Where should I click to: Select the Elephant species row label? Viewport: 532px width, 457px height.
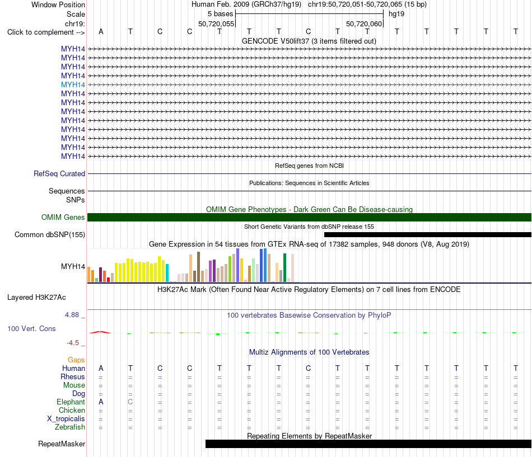71,402
